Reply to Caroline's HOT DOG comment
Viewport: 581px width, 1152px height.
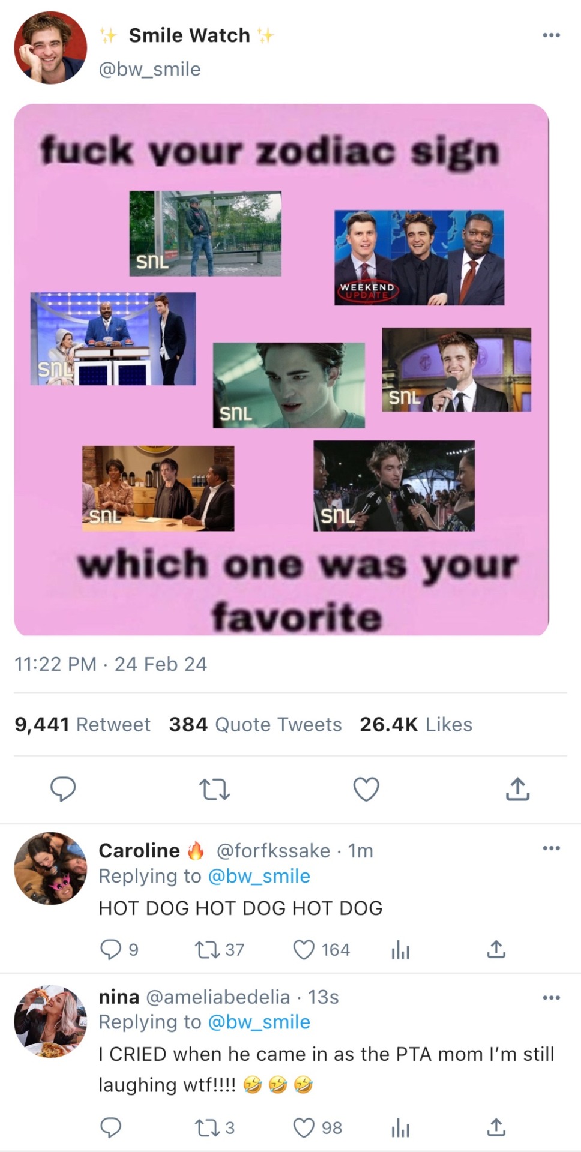point(110,949)
